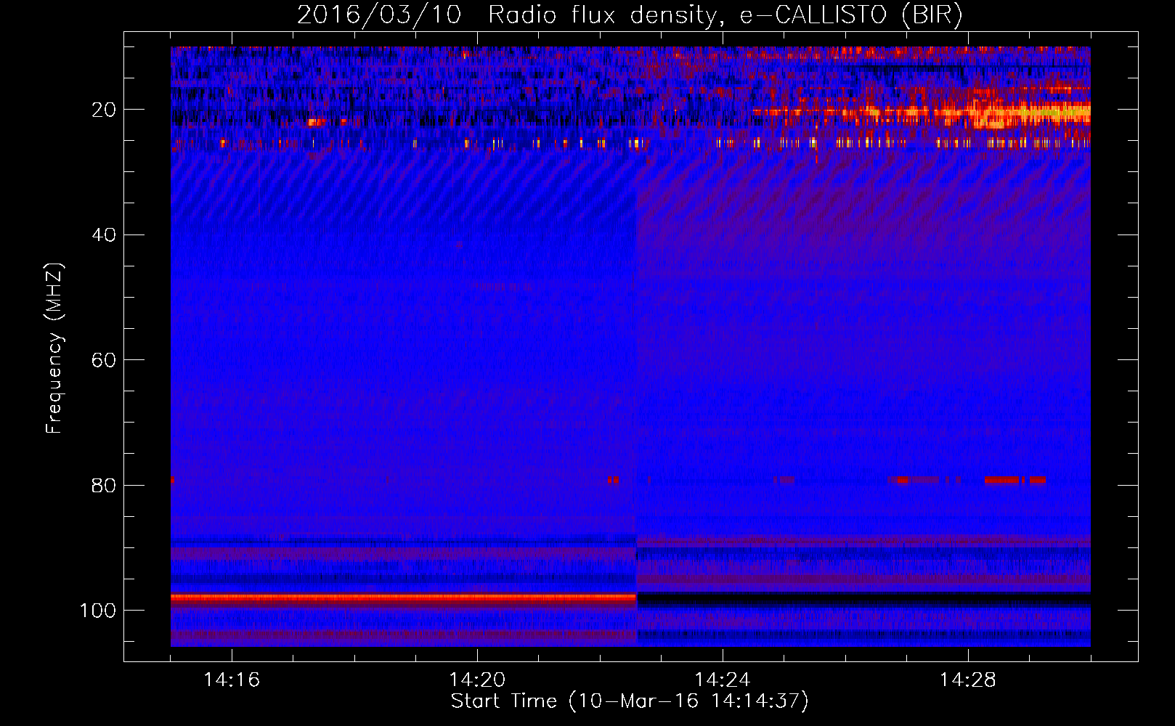
Task: Click the 'Frequency (MHZ)' axis label
Action: coord(54,348)
